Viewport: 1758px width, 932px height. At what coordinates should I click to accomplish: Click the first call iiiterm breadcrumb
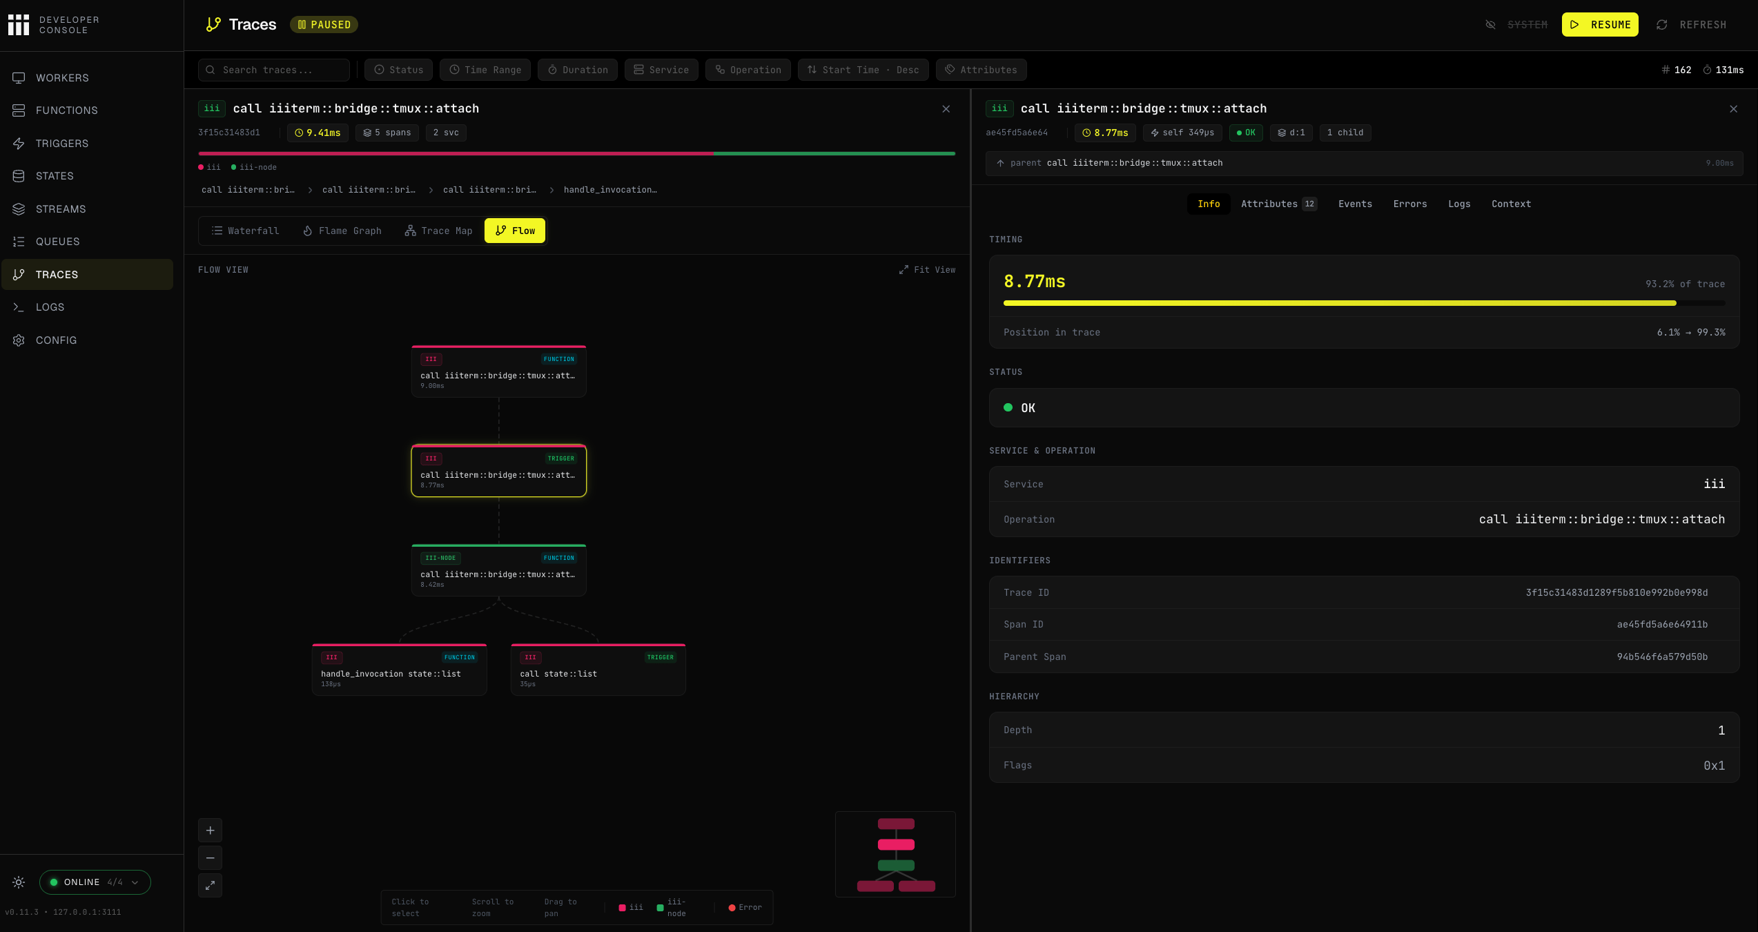coord(248,190)
